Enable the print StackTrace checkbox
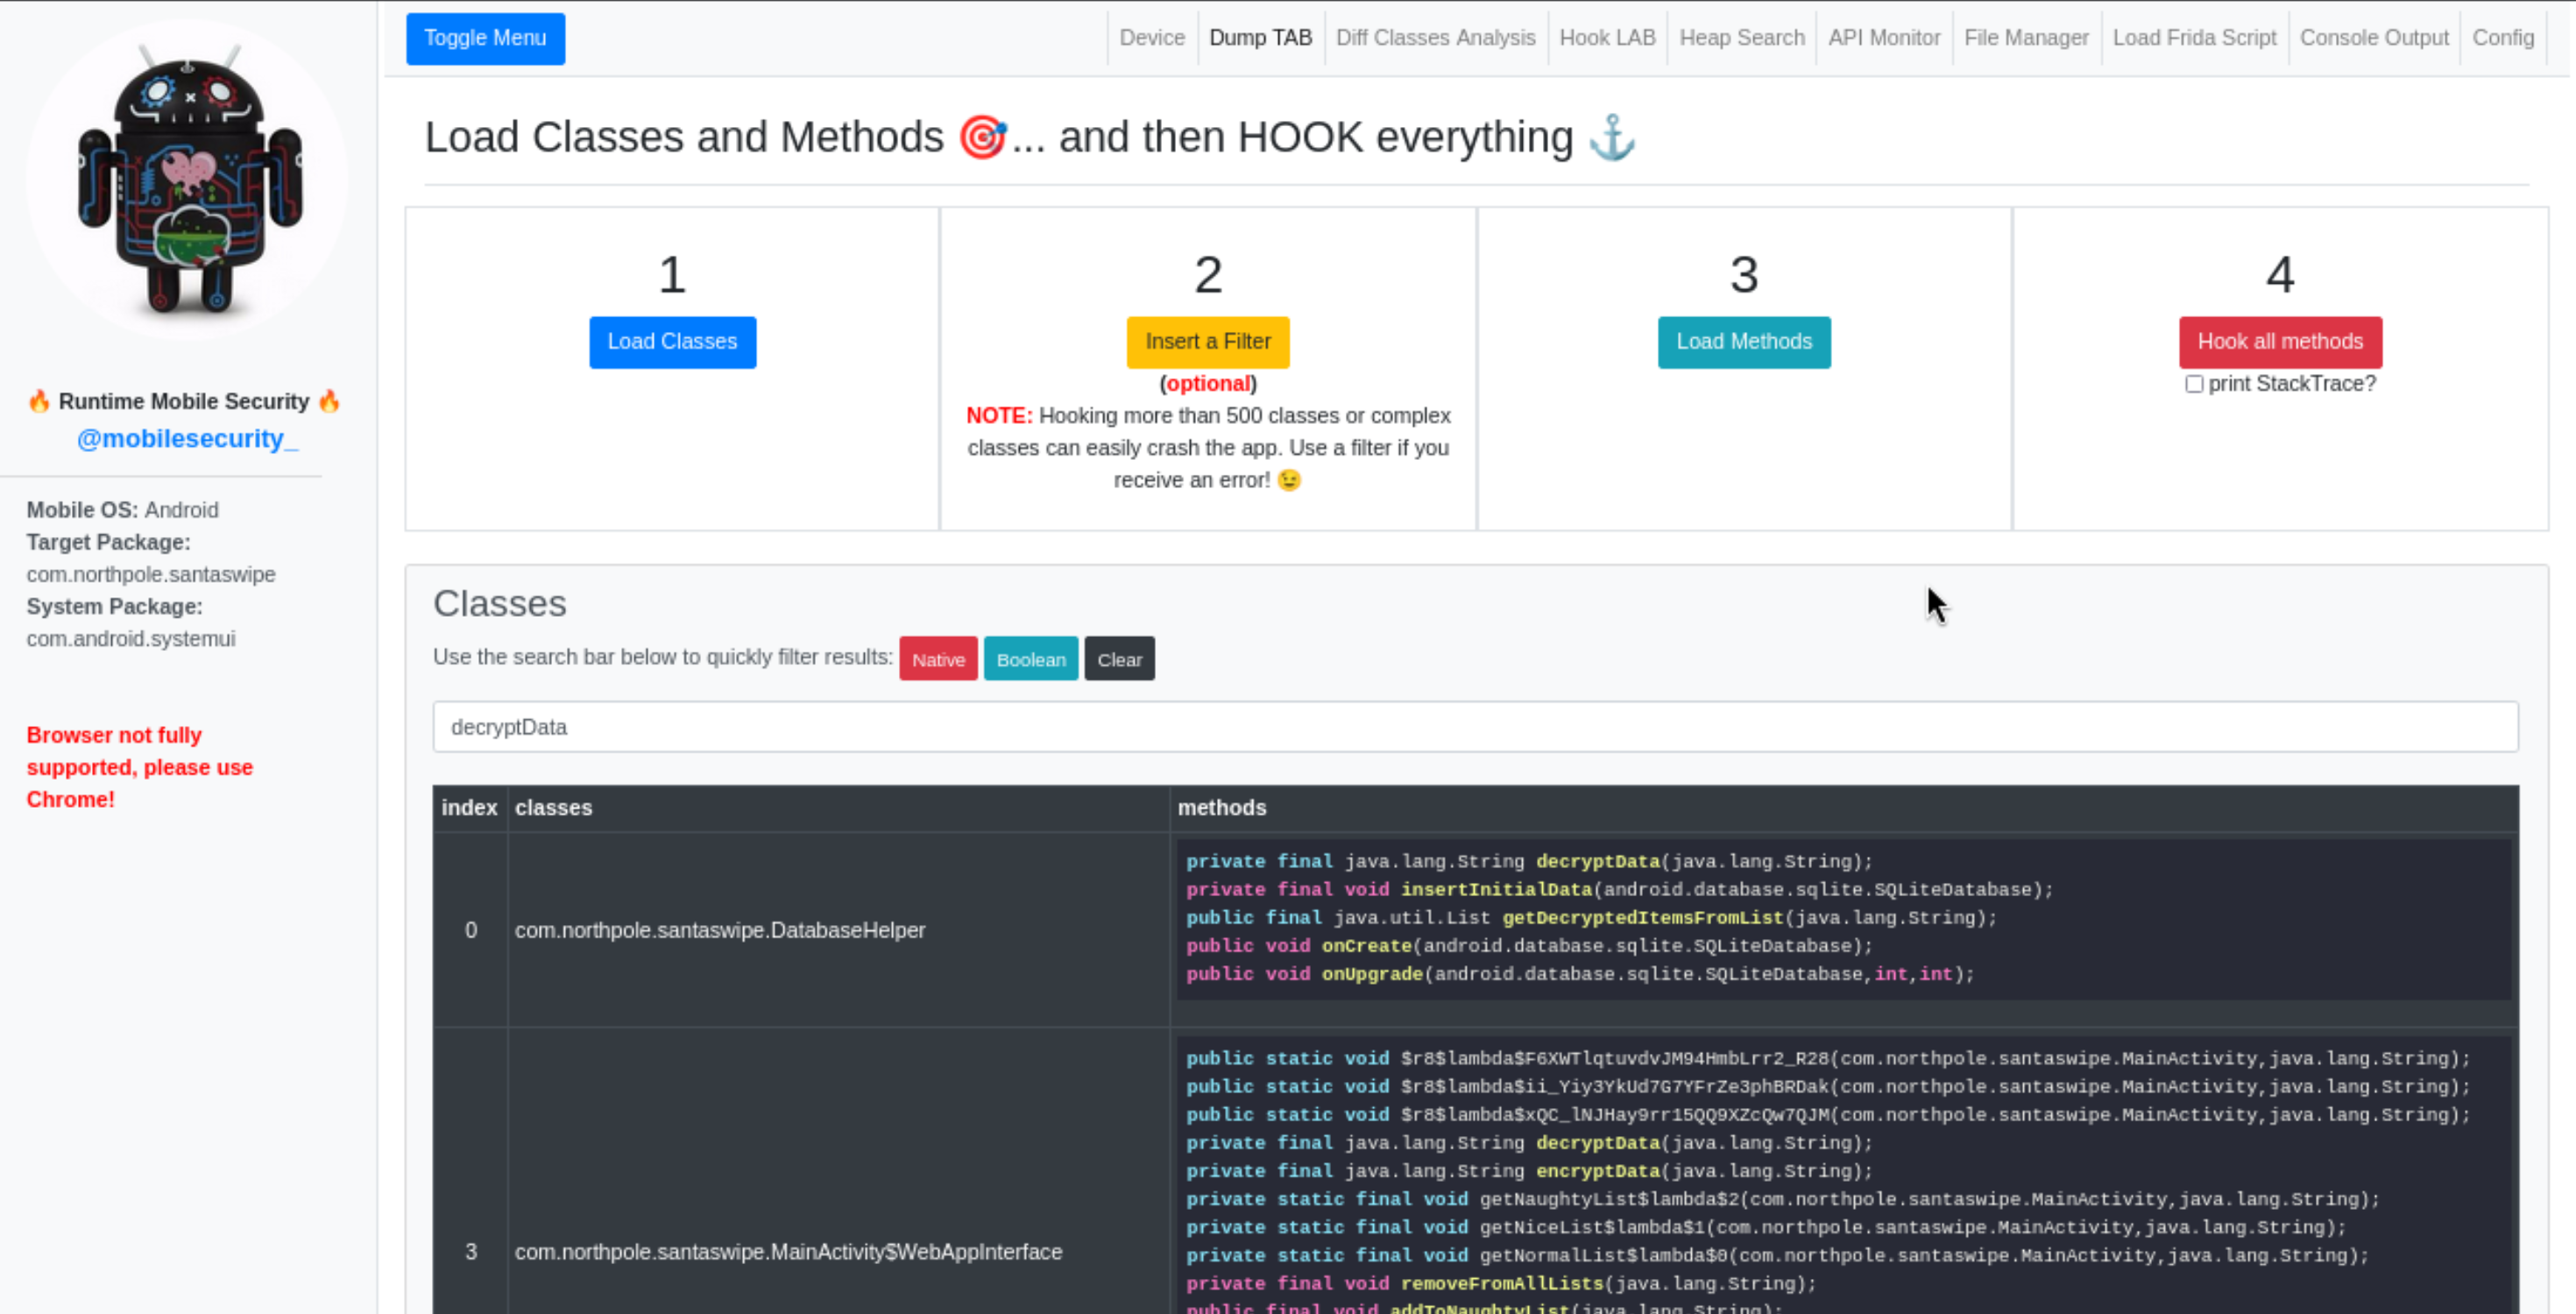 [2195, 384]
